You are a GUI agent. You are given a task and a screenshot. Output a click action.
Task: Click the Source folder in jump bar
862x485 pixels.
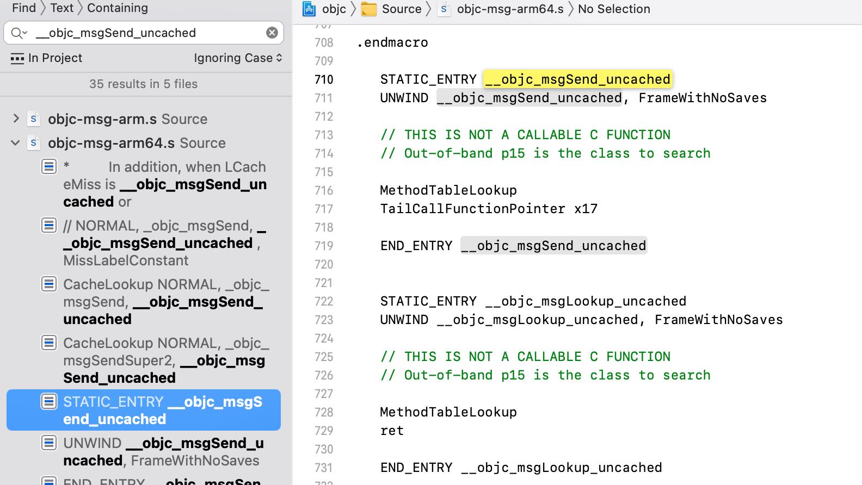[x=402, y=9]
